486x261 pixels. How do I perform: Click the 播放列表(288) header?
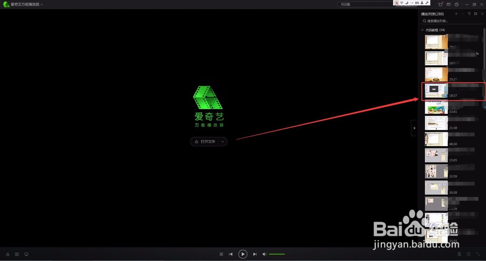click(x=433, y=14)
